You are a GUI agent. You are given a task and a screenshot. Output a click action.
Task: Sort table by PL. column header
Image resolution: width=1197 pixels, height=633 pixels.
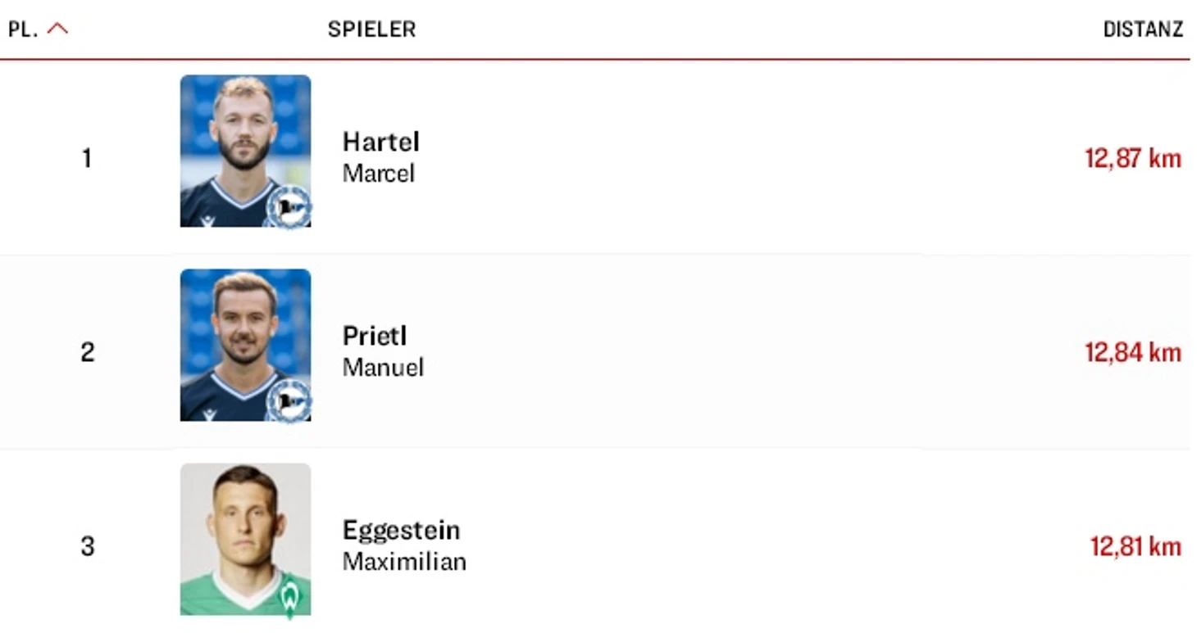[x=23, y=29]
